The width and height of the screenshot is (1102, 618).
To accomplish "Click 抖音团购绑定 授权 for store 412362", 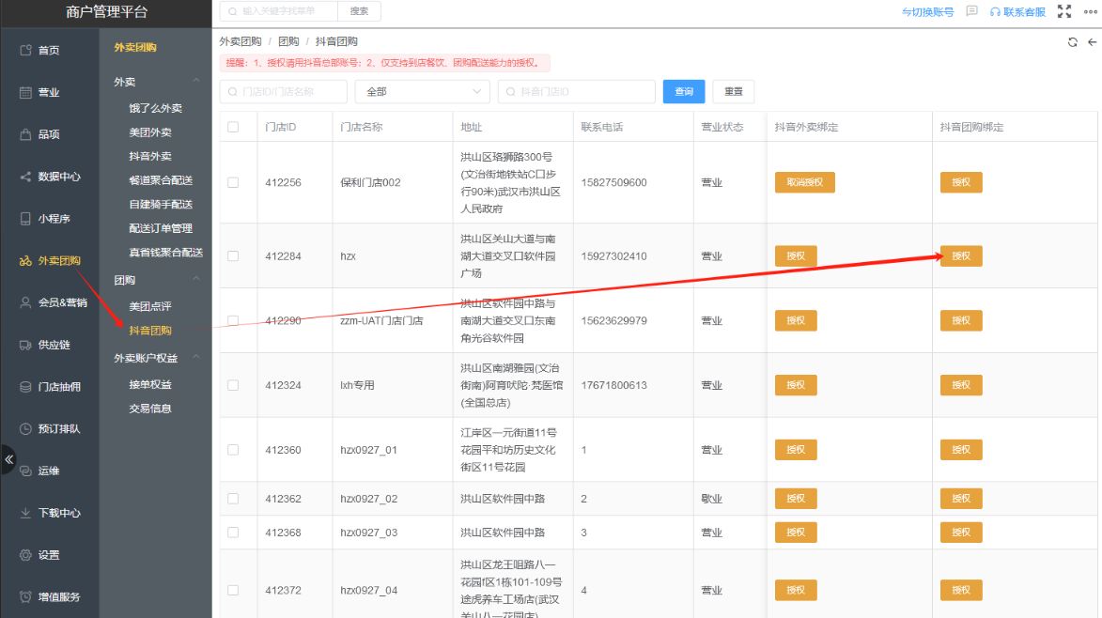I will coord(961,499).
